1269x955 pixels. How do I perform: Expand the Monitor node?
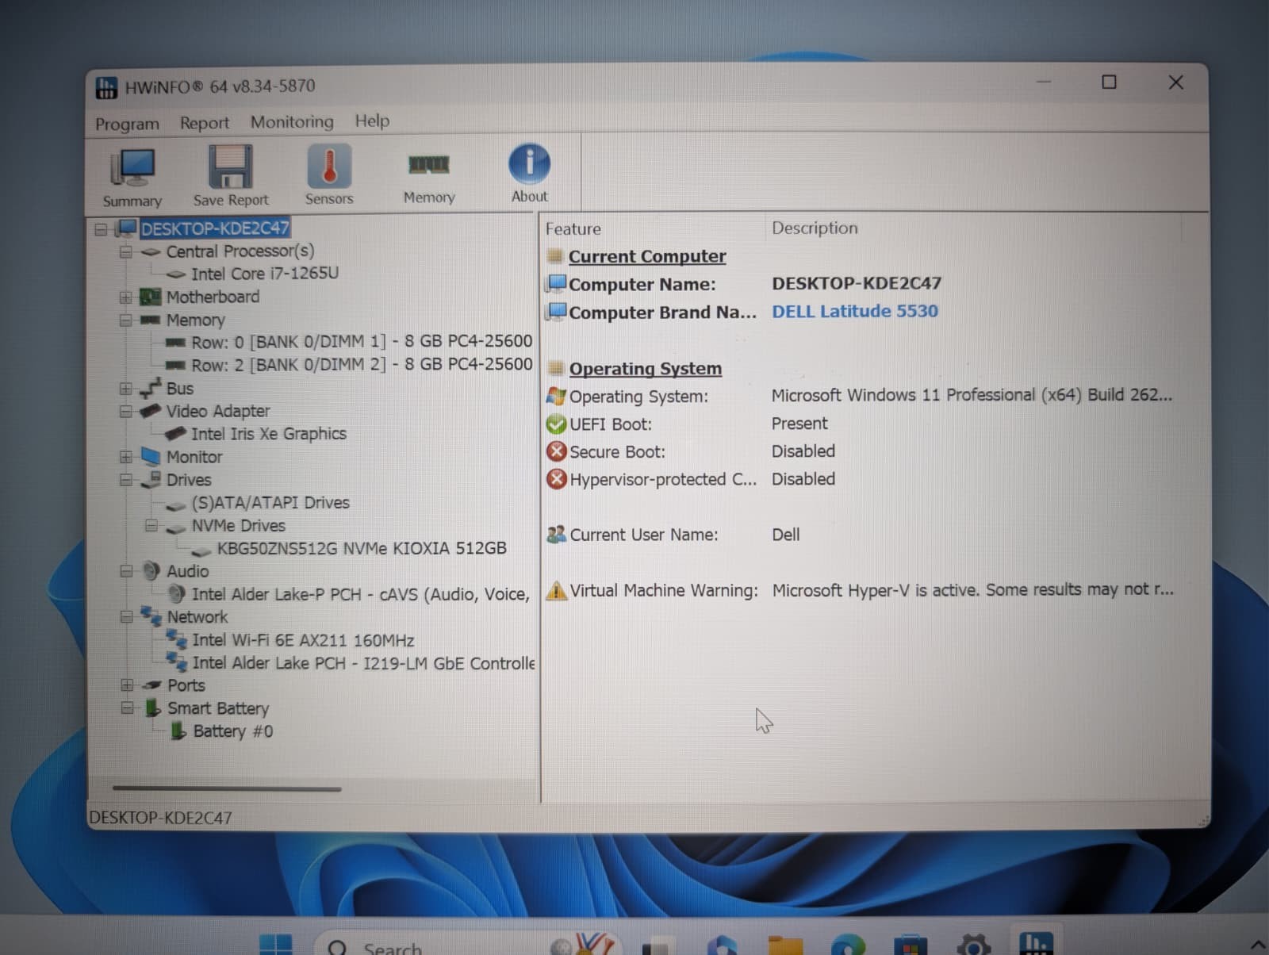coord(126,458)
